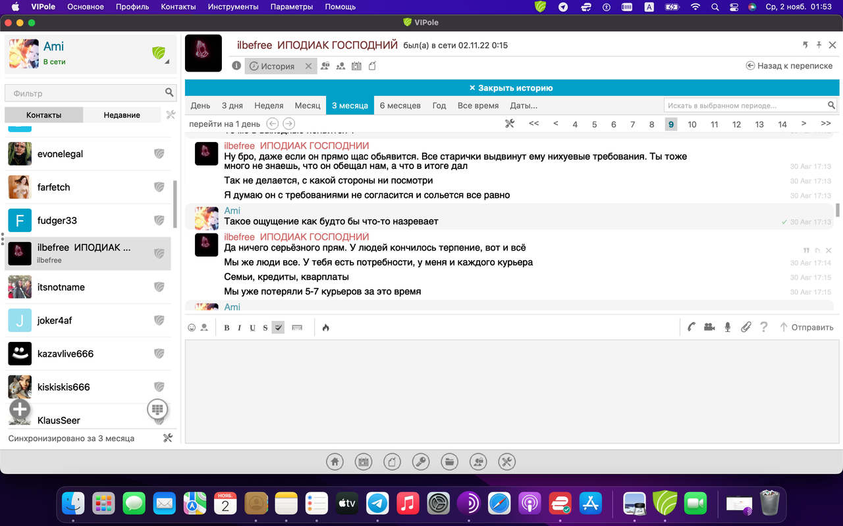Viewport: 843px width, 526px height.
Task: Start a video call with camera icon
Action: coord(709,327)
